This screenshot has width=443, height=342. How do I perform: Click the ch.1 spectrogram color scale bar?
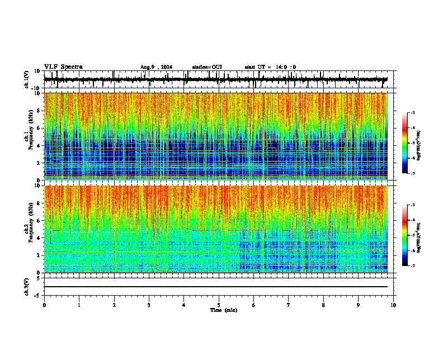405,143
